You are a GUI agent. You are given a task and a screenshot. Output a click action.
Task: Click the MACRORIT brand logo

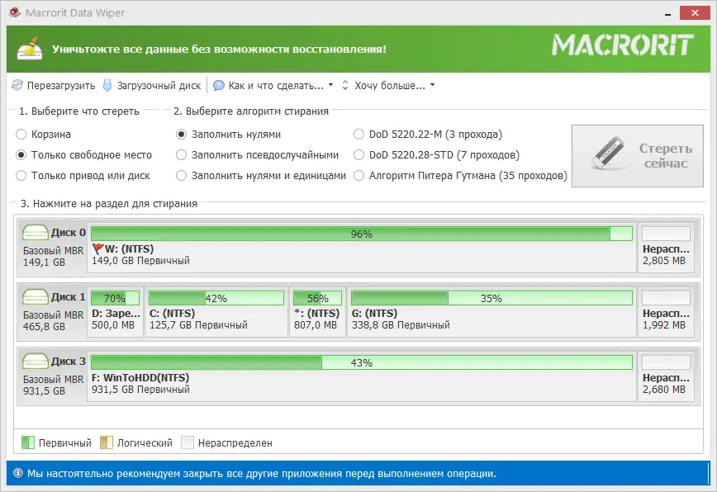pyautogui.click(x=623, y=45)
